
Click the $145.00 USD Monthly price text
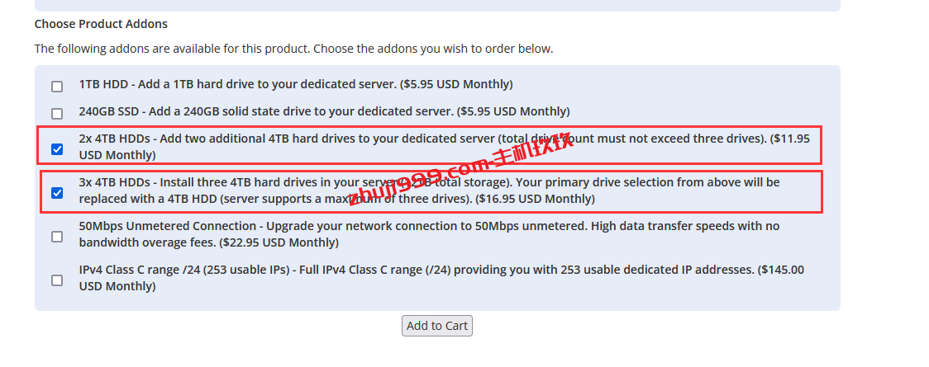coord(441,278)
